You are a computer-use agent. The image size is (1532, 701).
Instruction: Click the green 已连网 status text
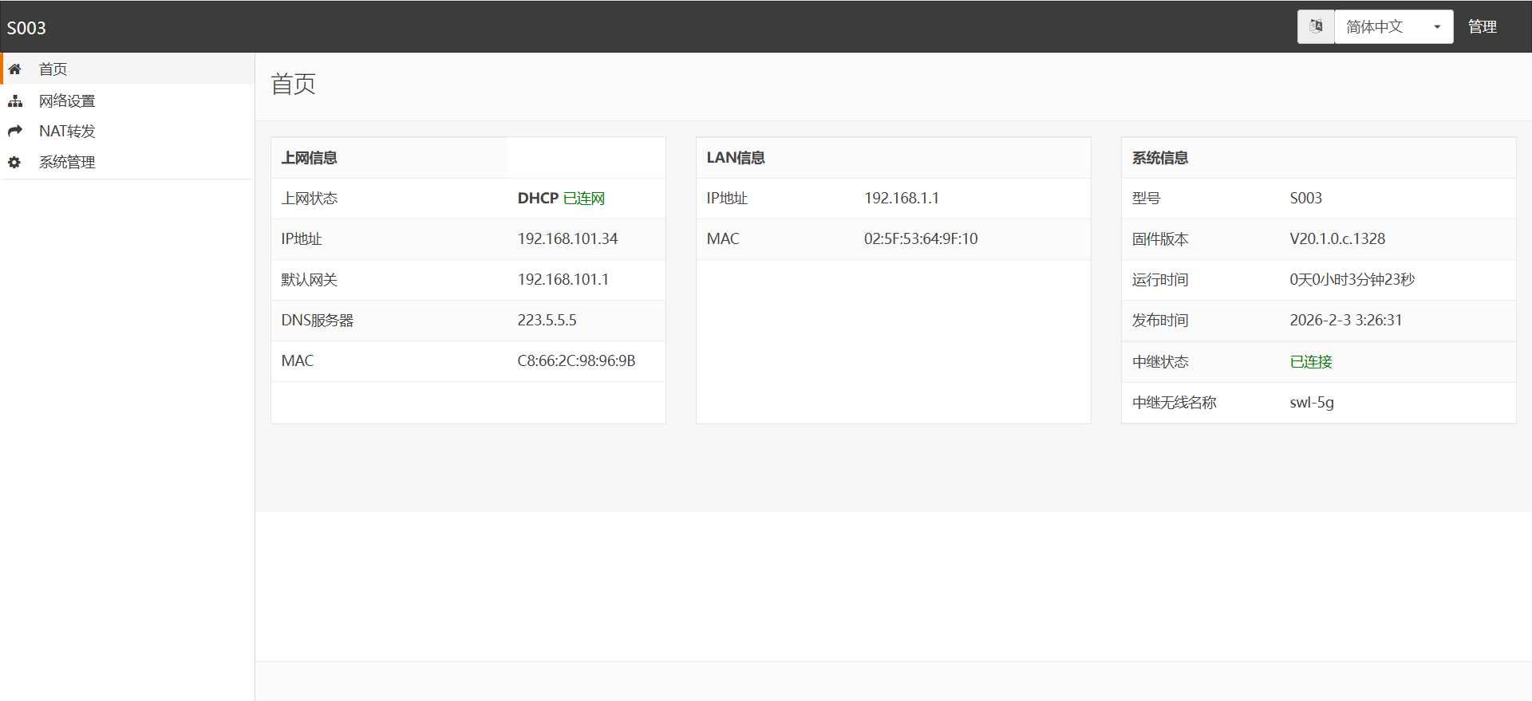point(584,199)
